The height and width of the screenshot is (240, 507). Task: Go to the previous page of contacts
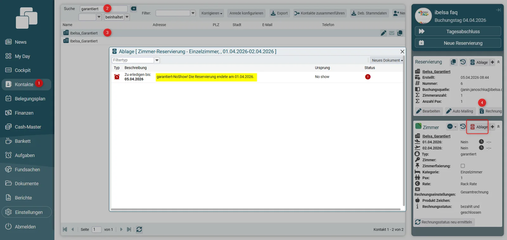(73, 230)
